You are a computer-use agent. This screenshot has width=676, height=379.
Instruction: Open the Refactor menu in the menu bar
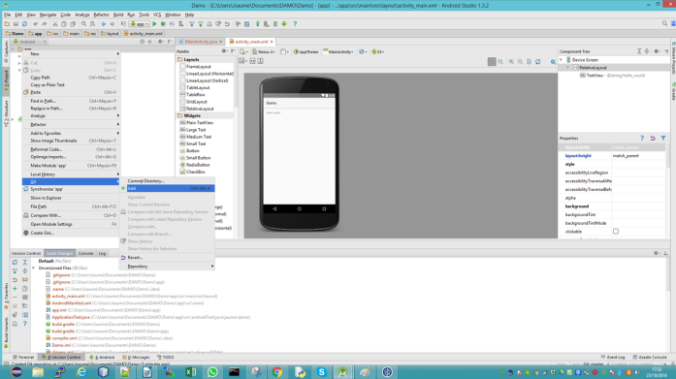click(x=101, y=15)
